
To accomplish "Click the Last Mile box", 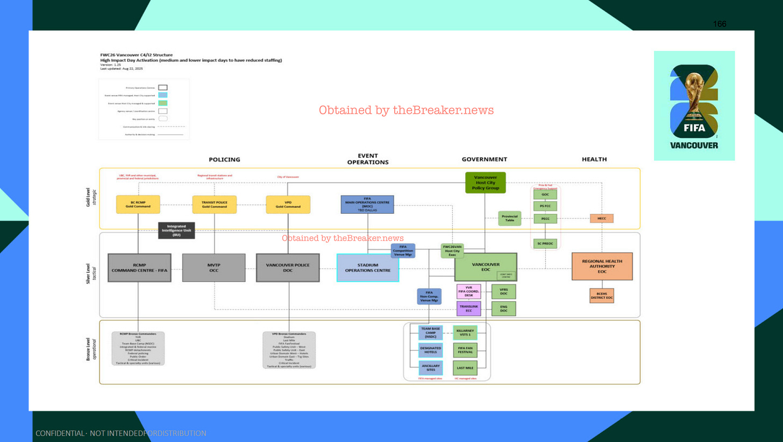I will pyautogui.click(x=465, y=368).
